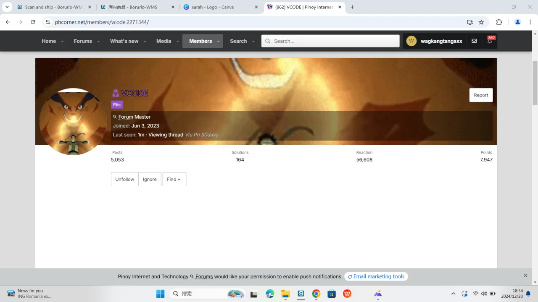Go back to the previous page

(x=8, y=22)
